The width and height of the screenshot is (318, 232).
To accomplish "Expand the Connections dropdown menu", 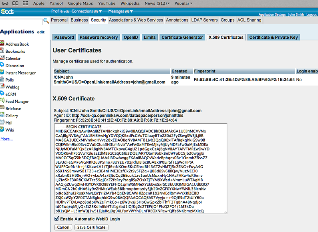I will [85, 12].
